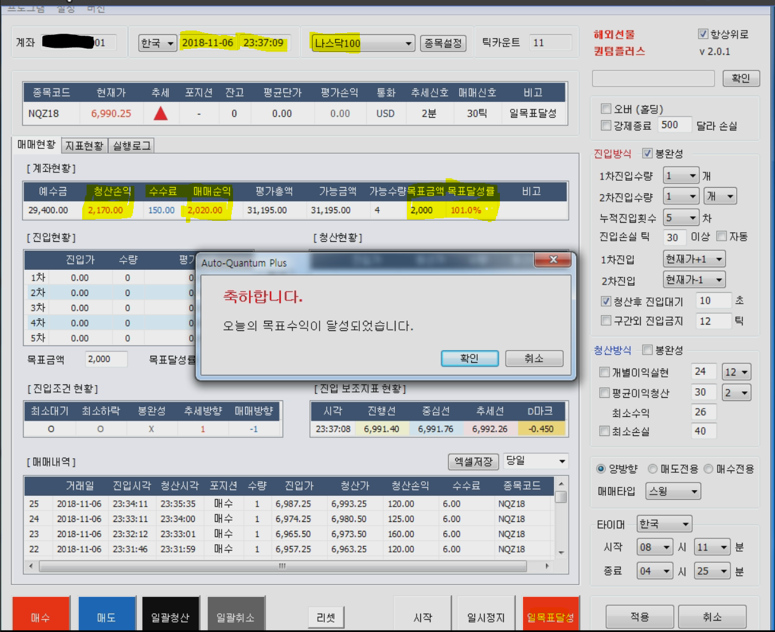
Task: Click the red trend arrow for NQZ18
Action: pyautogui.click(x=160, y=113)
